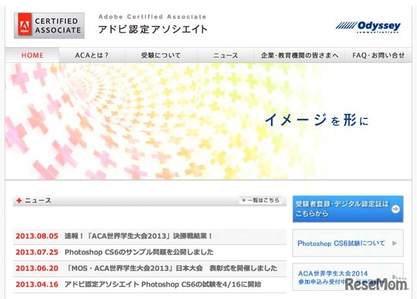Image resolution: width=417 pixels, height=299 pixels.
Task: Open news 速報！ACA世界学生大会2013 決勝戦結果
Action: coord(138,236)
